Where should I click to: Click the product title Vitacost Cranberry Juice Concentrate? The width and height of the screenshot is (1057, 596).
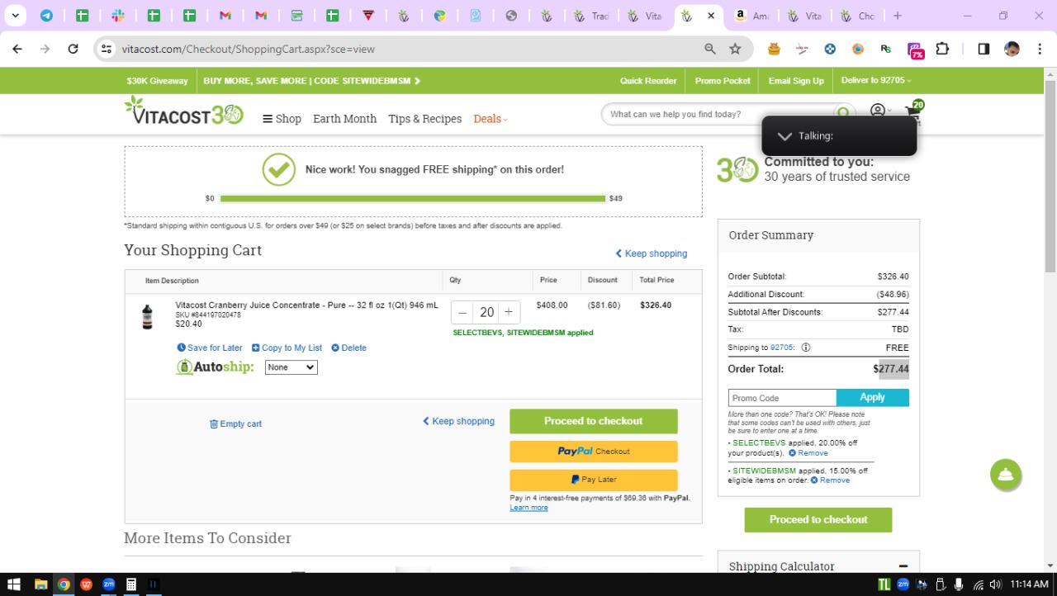tap(306, 305)
